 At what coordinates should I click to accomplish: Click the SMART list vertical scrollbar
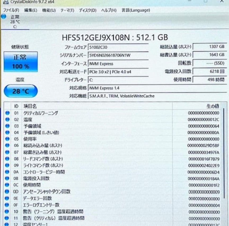[x=224, y=153]
